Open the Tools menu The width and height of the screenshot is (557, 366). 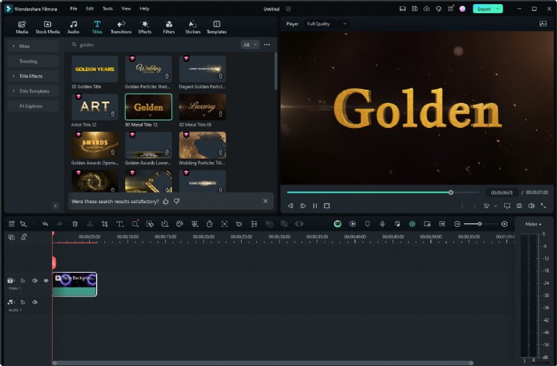pyautogui.click(x=108, y=8)
